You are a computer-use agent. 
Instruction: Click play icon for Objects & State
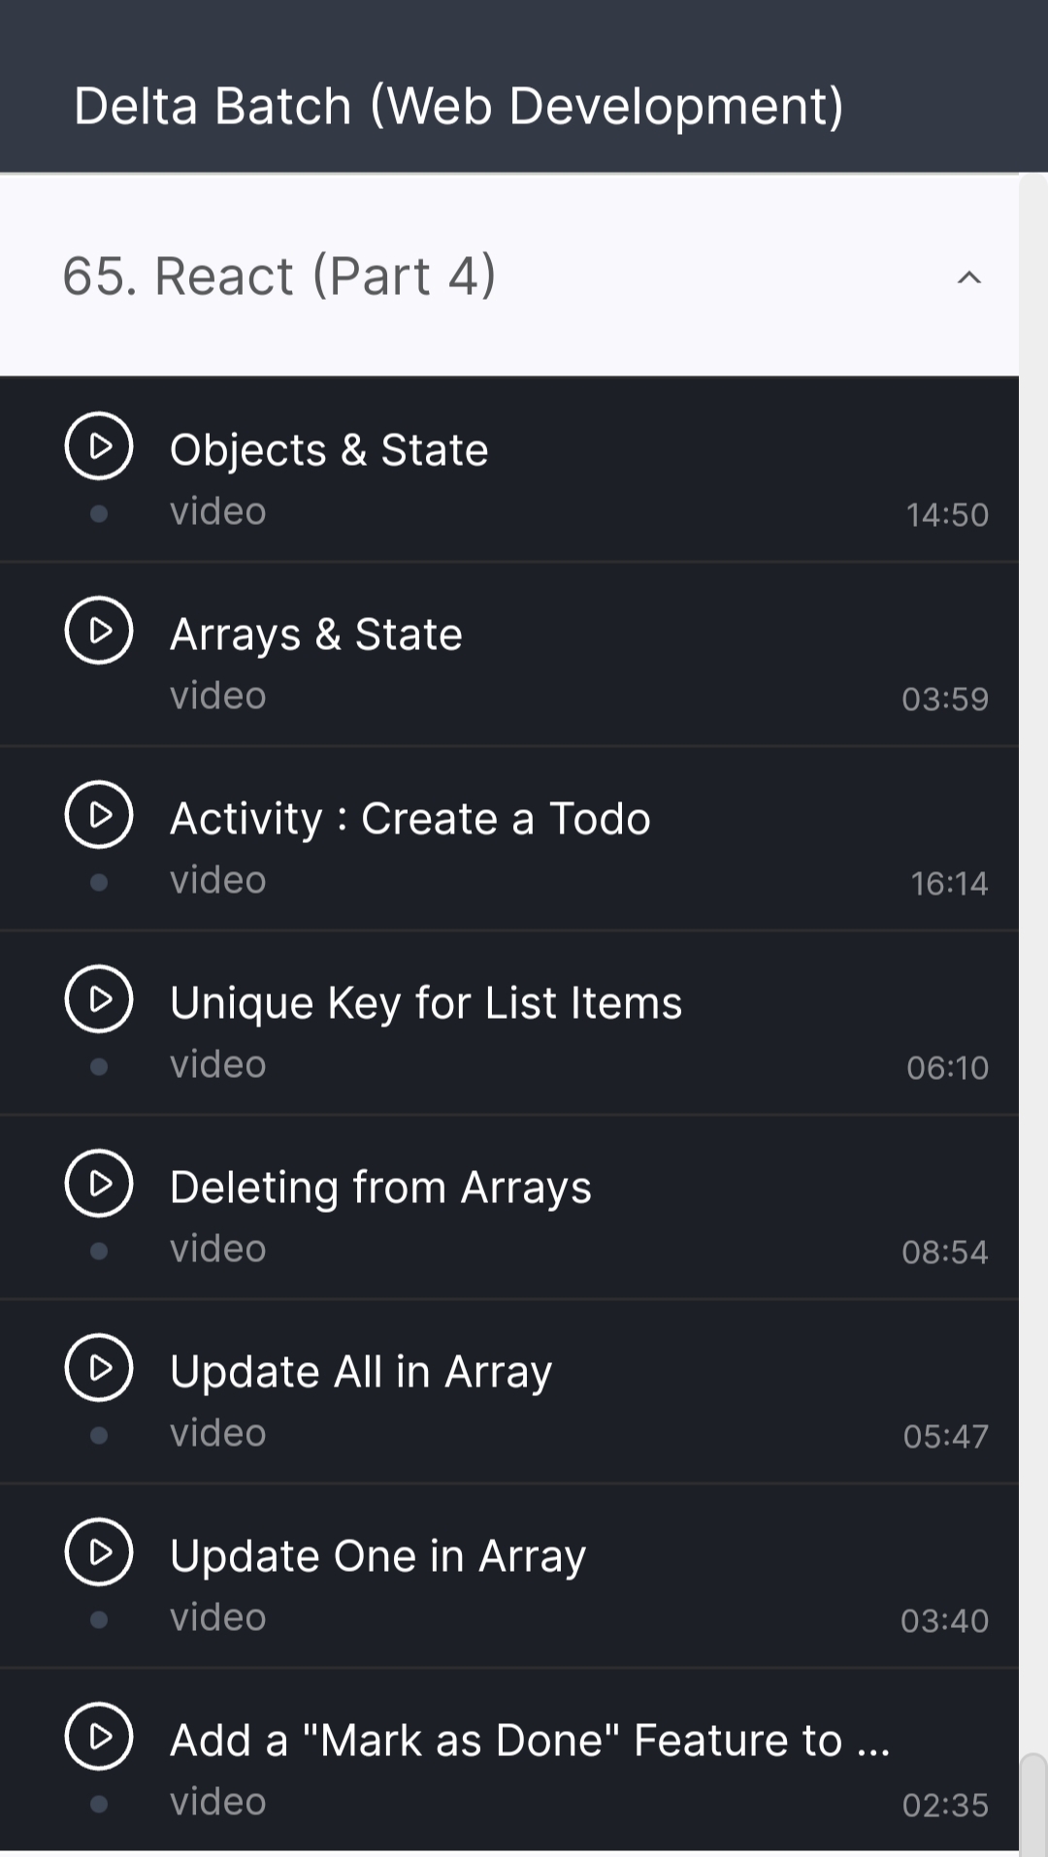(x=98, y=446)
